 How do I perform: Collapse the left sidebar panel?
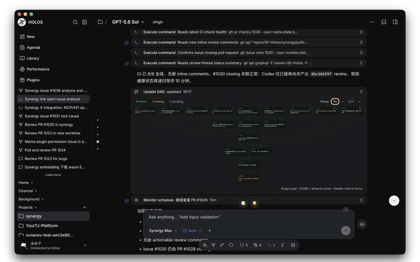click(x=85, y=22)
